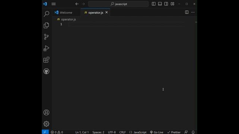Open the Extensions view
239x134 pixels.
[46, 60]
